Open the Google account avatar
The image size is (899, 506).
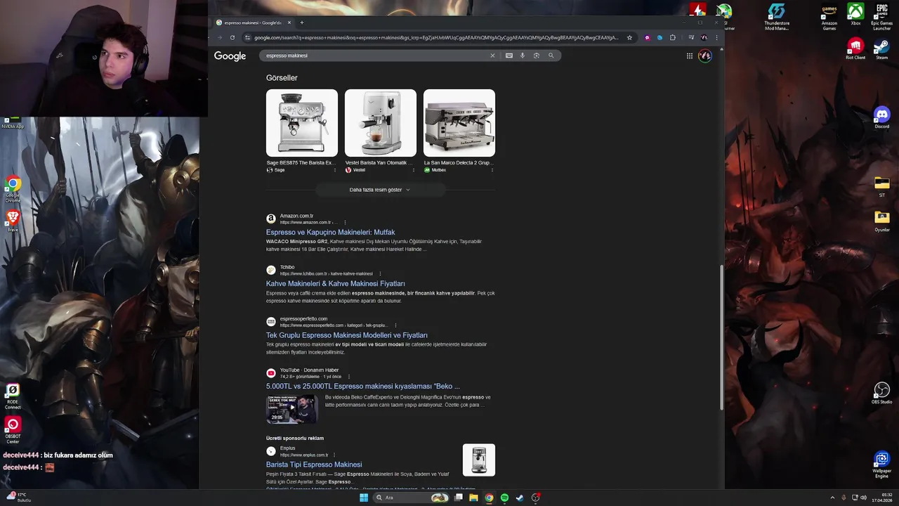coord(705,56)
